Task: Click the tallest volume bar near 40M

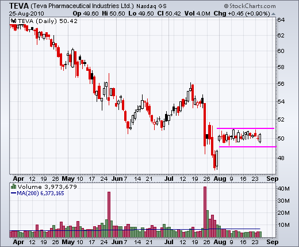Action: click(x=205, y=212)
